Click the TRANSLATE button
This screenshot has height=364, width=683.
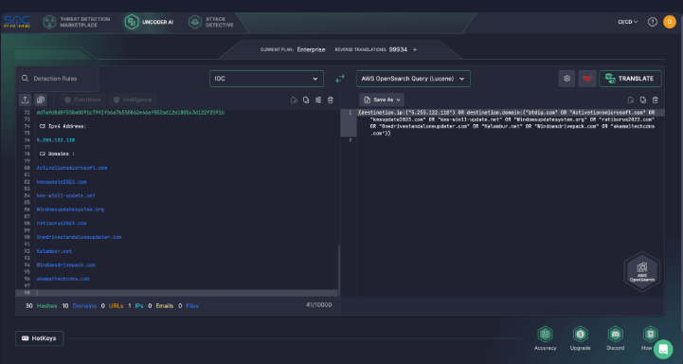(630, 79)
